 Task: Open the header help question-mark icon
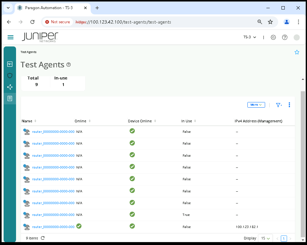click(285, 37)
